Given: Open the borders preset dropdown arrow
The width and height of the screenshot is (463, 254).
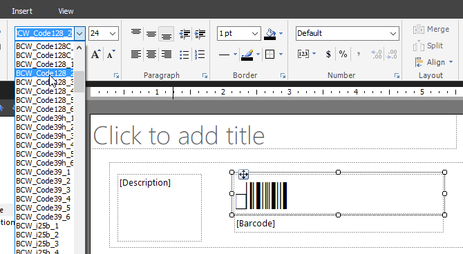Looking at the screenshot, I should pos(281,55).
